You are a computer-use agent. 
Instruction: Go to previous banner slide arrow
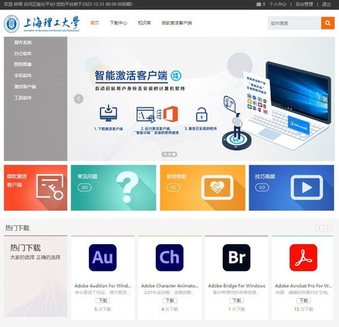click(x=79, y=99)
